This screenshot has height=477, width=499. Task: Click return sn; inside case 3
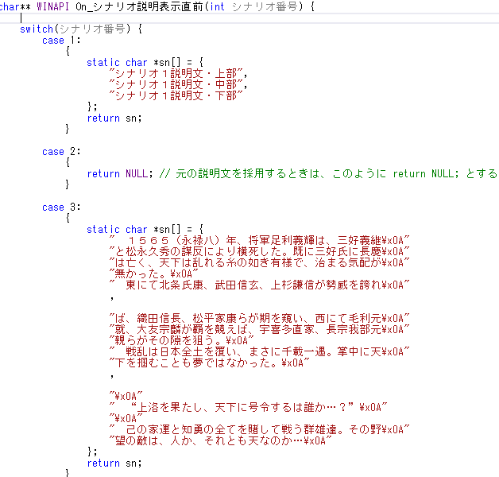114,463
